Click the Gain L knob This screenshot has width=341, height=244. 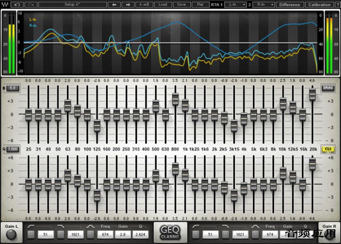11,235
